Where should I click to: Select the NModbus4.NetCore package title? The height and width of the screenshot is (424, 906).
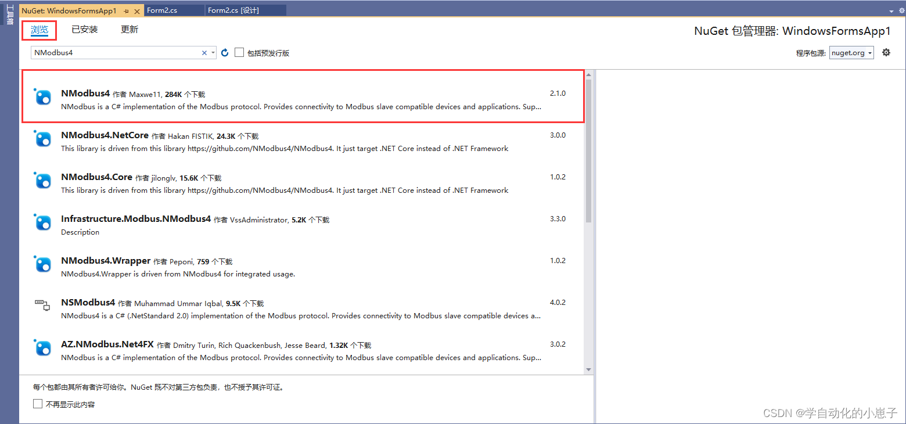105,135
